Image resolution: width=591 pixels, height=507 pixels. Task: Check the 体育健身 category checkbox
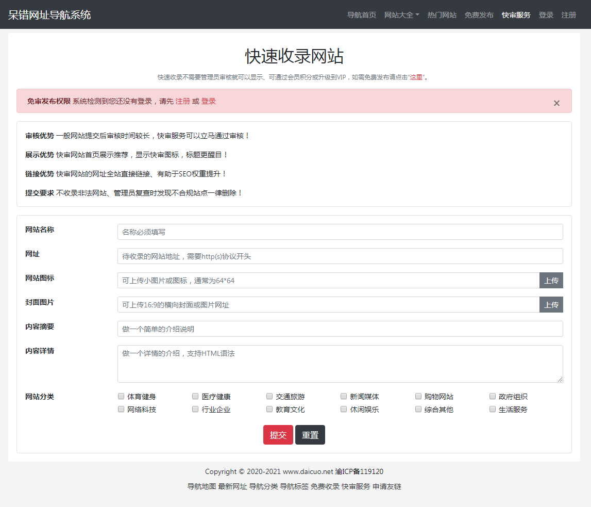(121, 396)
